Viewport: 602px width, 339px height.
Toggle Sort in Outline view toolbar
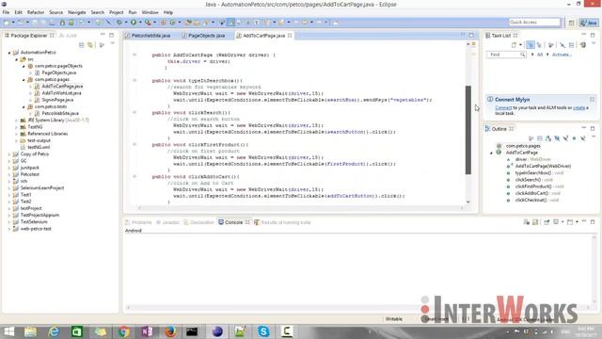pos(548,138)
